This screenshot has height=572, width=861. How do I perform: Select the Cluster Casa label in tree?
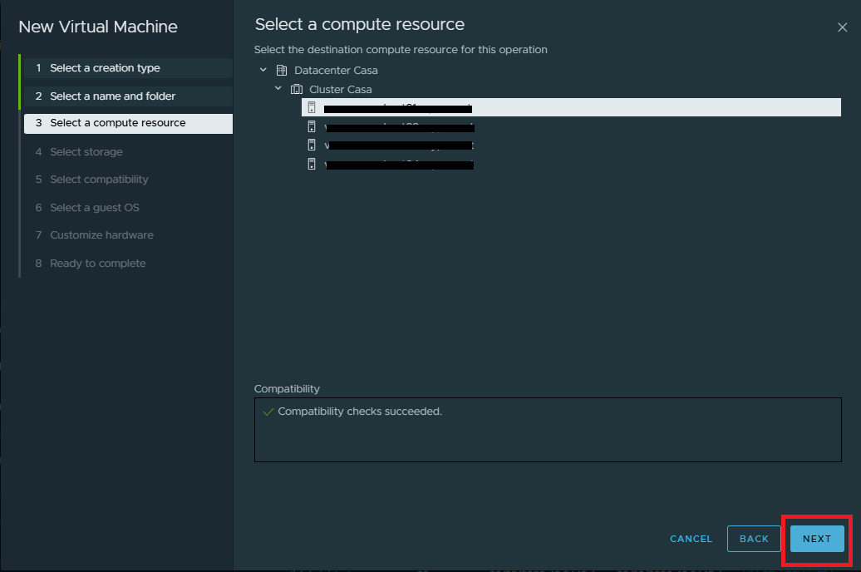(340, 89)
